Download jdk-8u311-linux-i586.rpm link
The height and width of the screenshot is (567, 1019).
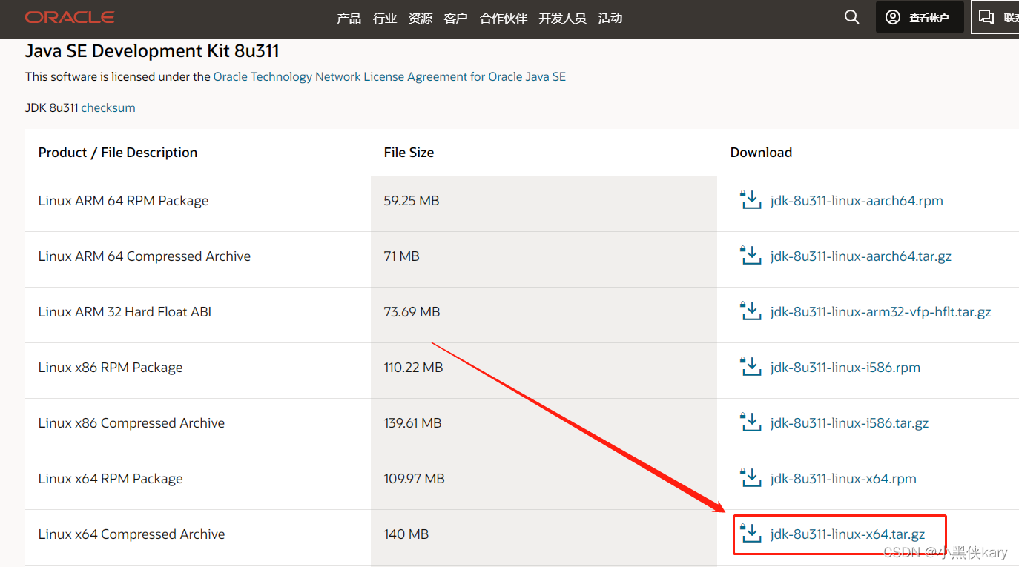point(845,368)
